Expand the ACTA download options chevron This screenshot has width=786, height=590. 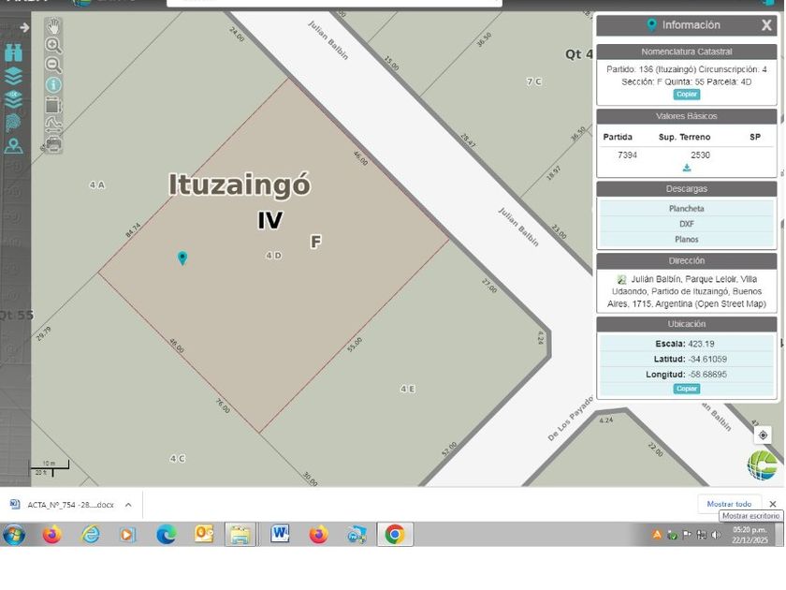pos(128,505)
